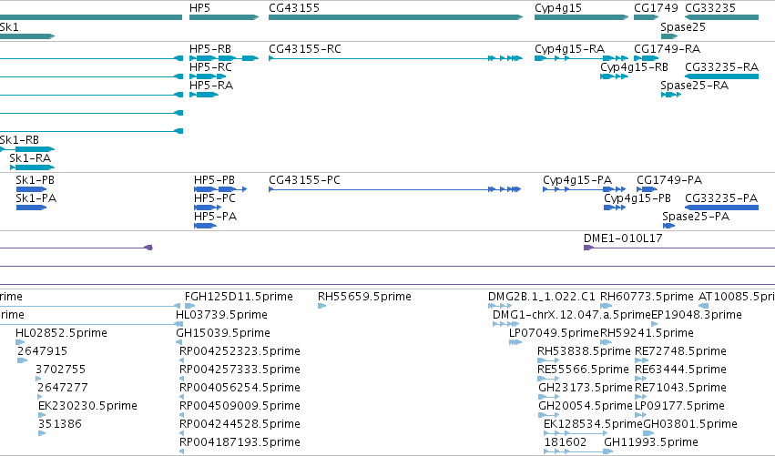The image size is (775, 456).
Task: Select EST RP004252323.5prime
Action: (182, 360)
